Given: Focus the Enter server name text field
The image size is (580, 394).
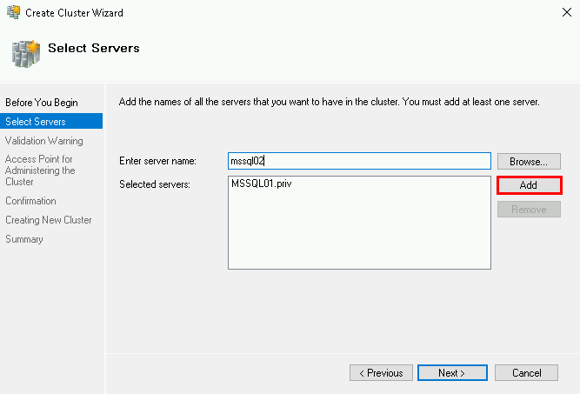Looking at the screenshot, I should click(359, 161).
